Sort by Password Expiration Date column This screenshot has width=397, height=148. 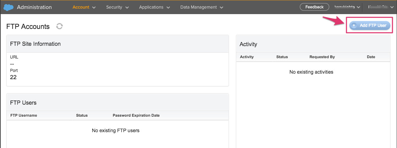coord(136,115)
